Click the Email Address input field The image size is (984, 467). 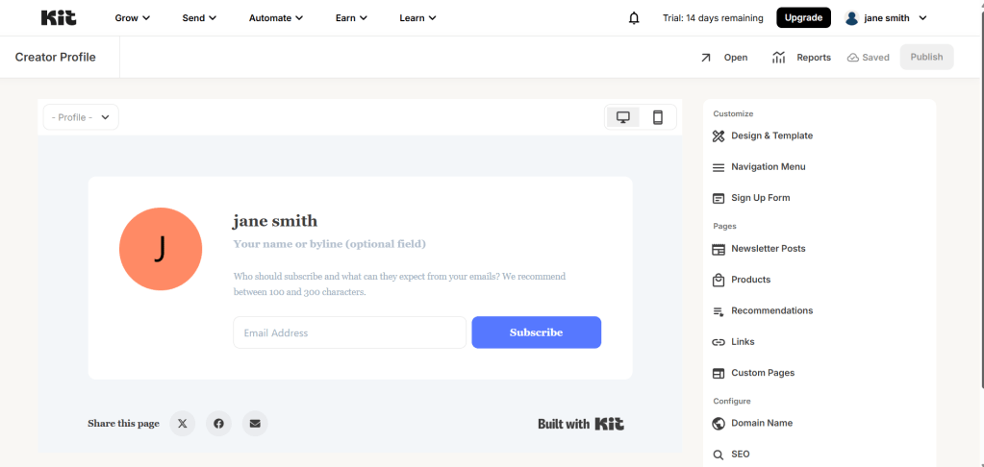[x=349, y=332]
